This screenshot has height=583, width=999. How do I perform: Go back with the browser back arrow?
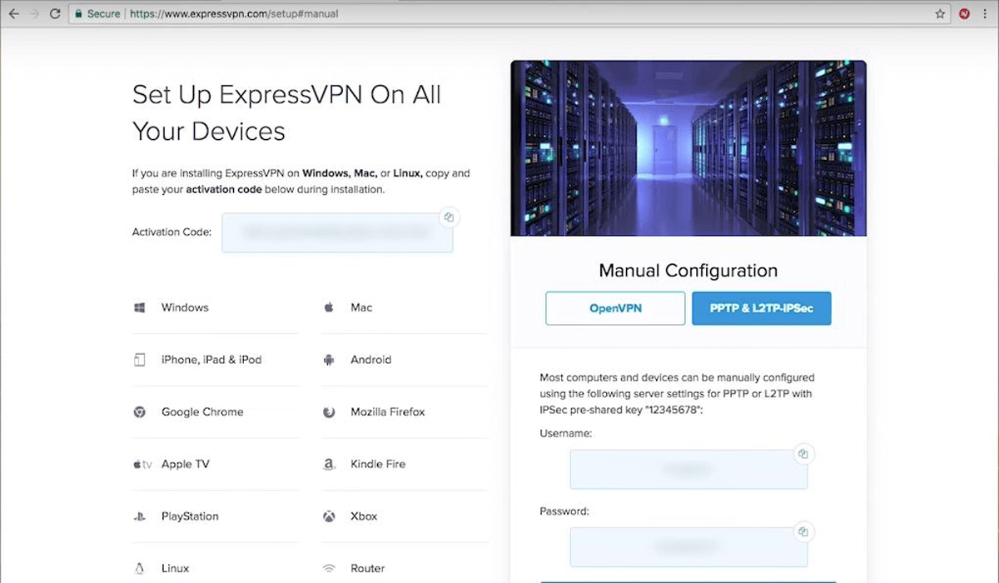tap(14, 13)
